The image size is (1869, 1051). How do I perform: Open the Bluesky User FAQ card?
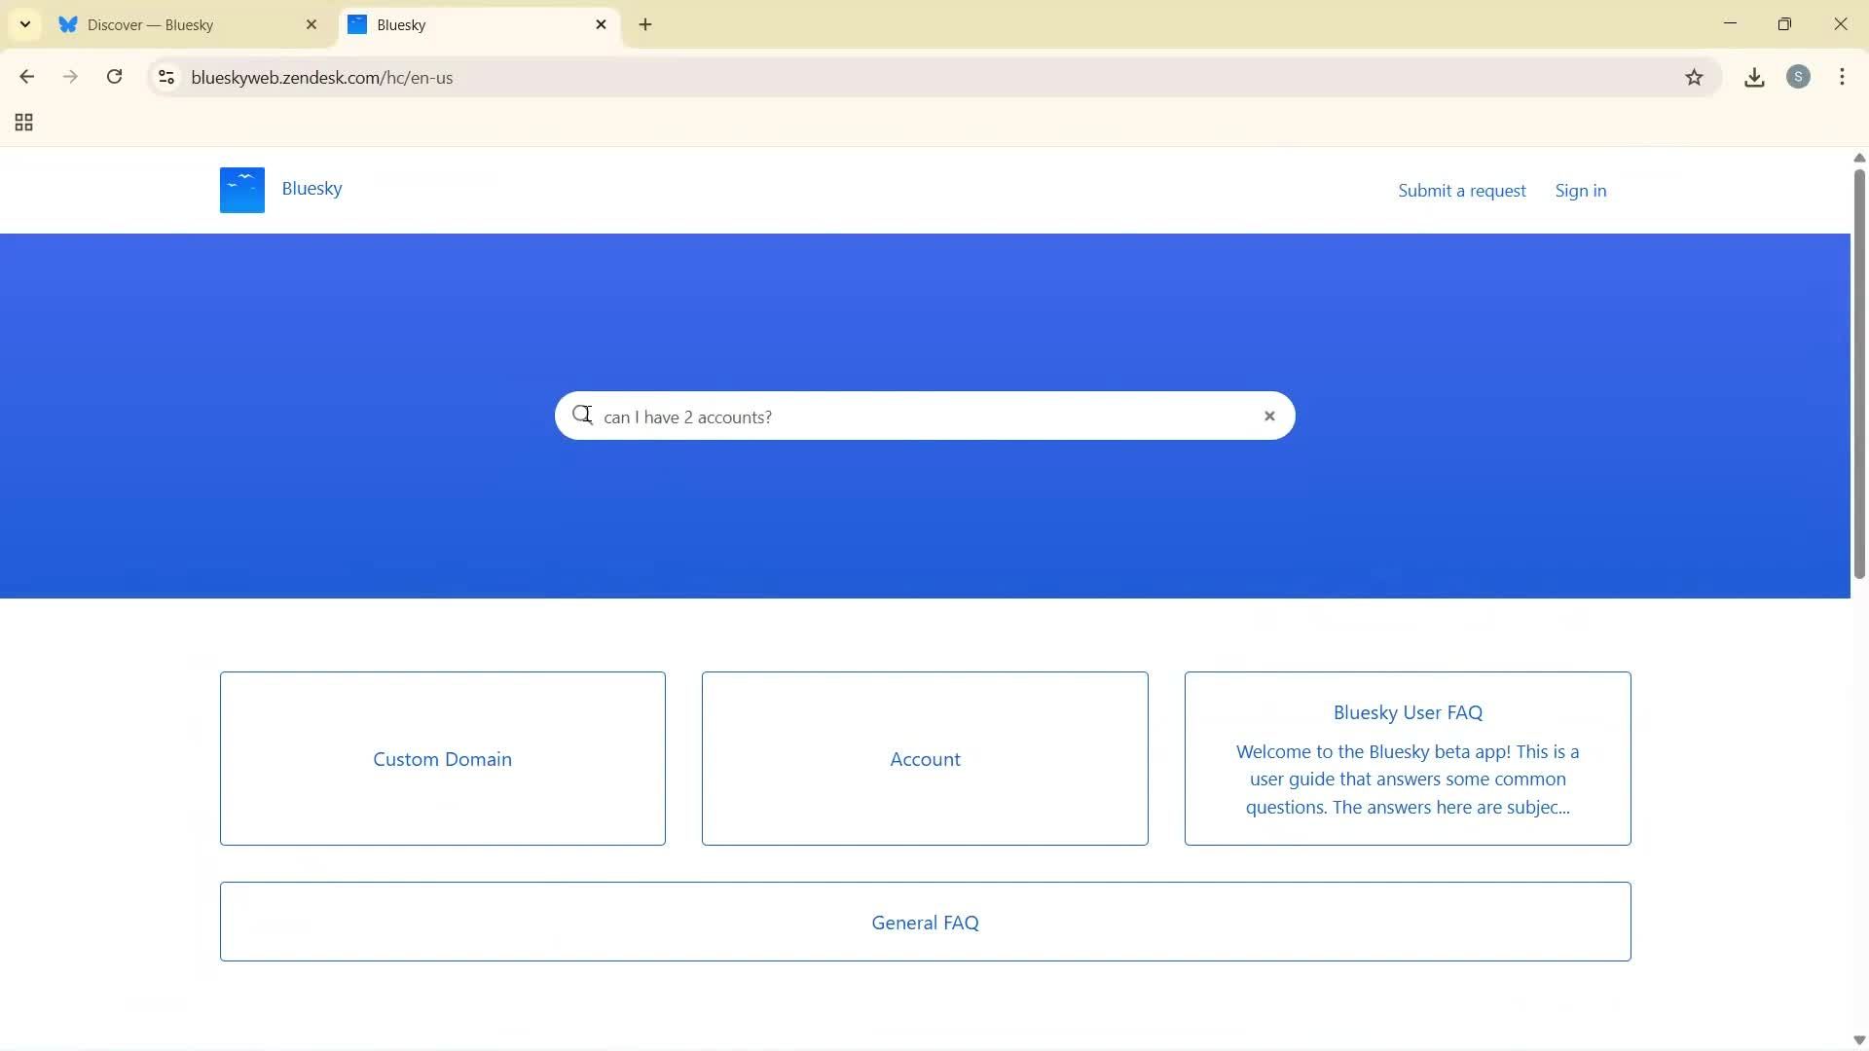[1407, 758]
